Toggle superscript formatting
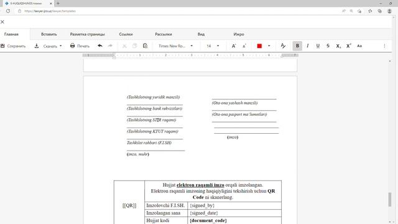Image resolution: width=398 pixels, height=224 pixels. [x=349, y=46]
